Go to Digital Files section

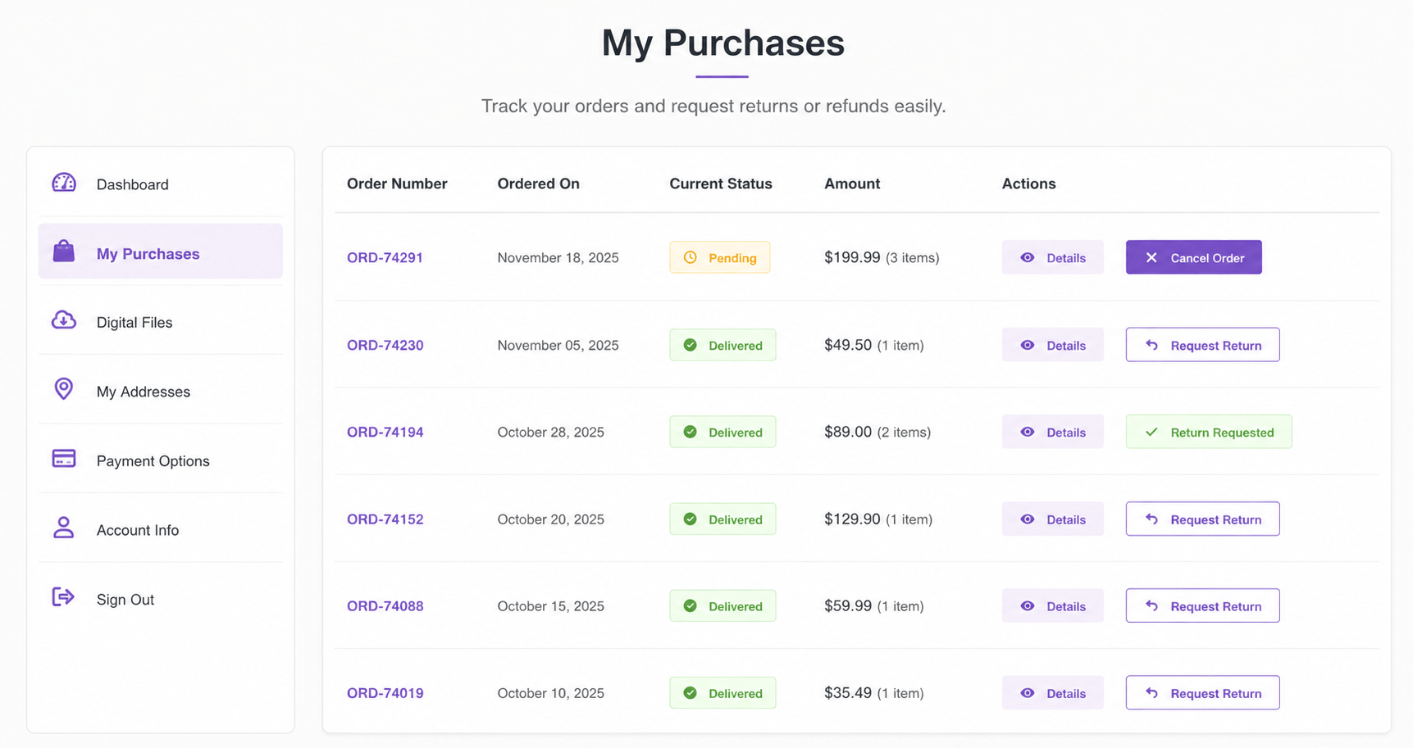click(x=161, y=321)
